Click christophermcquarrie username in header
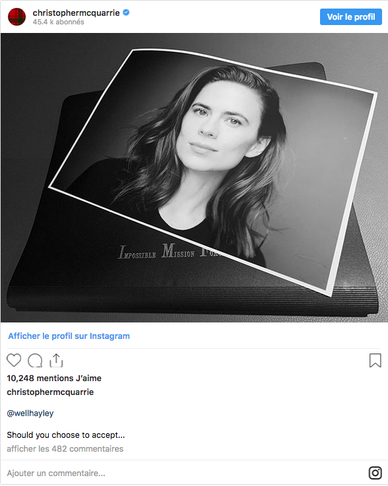The width and height of the screenshot is (388, 486). (x=76, y=13)
